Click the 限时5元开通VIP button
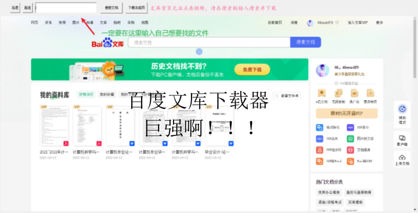The width and height of the screenshot is (418, 213). tap(347, 113)
